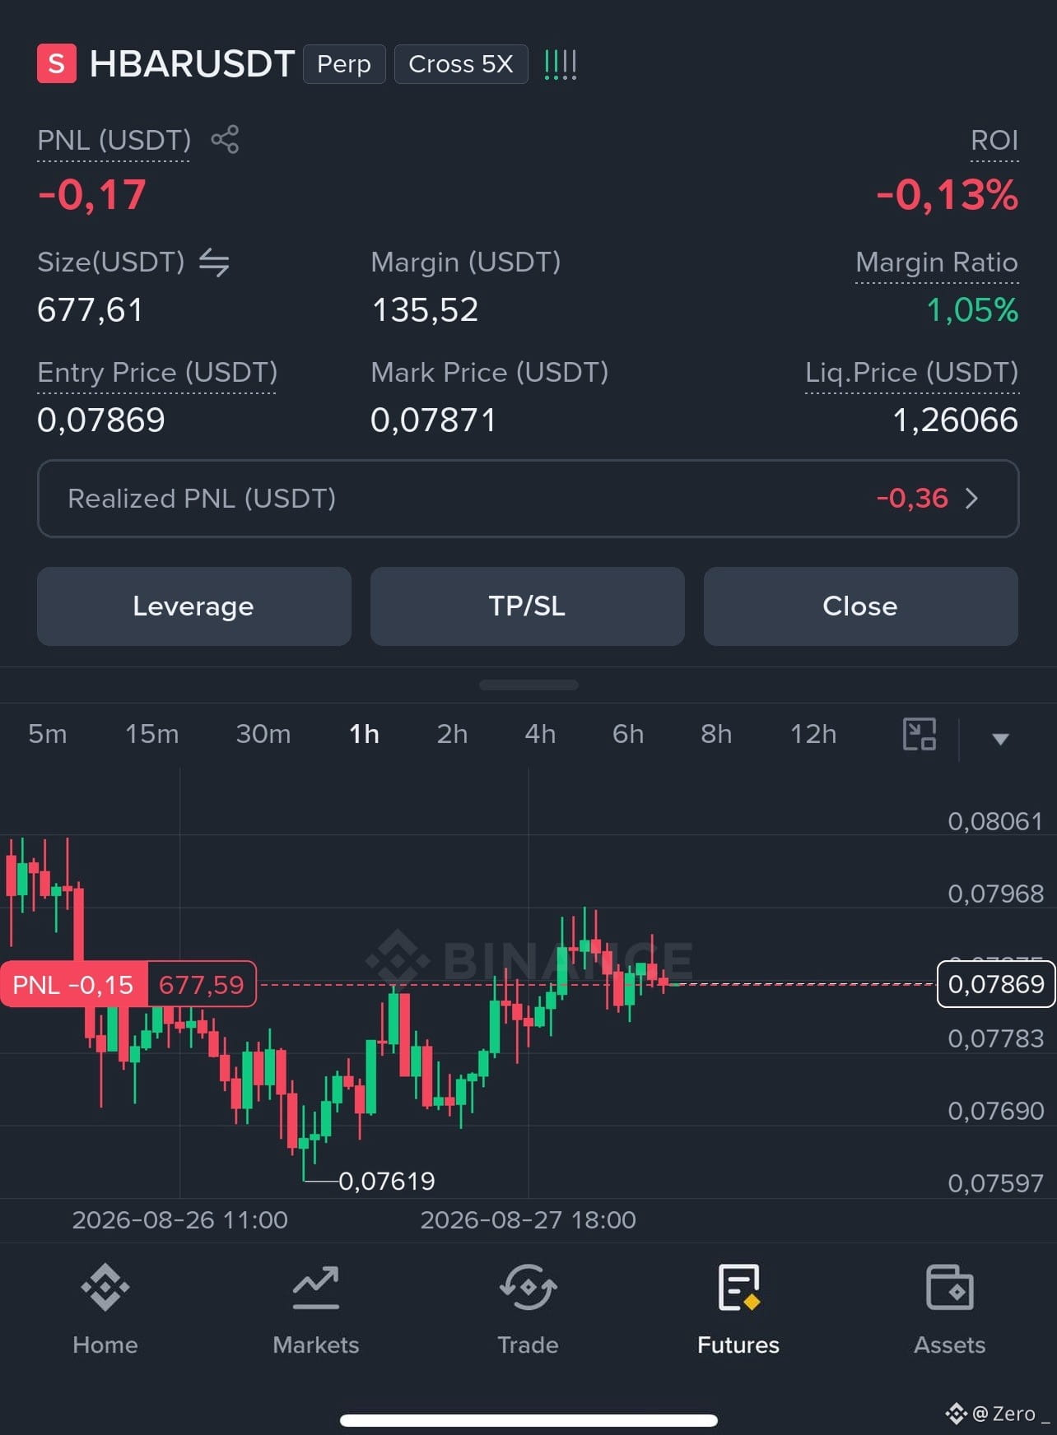The image size is (1057, 1435).
Task: Go to the Home tab
Action: [x=105, y=1310]
